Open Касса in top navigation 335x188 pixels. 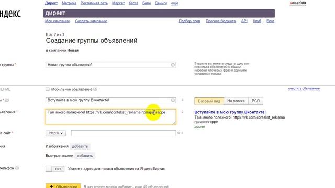[133, 3]
